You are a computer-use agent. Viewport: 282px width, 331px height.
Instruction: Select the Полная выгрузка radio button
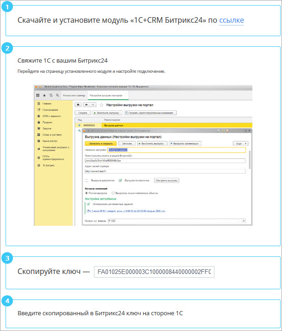87,193
